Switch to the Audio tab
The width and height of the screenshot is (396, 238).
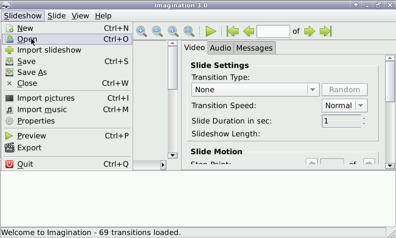coord(220,48)
